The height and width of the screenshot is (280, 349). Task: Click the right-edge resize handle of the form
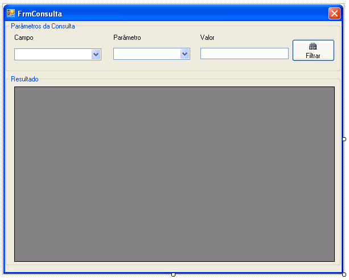tap(344, 139)
